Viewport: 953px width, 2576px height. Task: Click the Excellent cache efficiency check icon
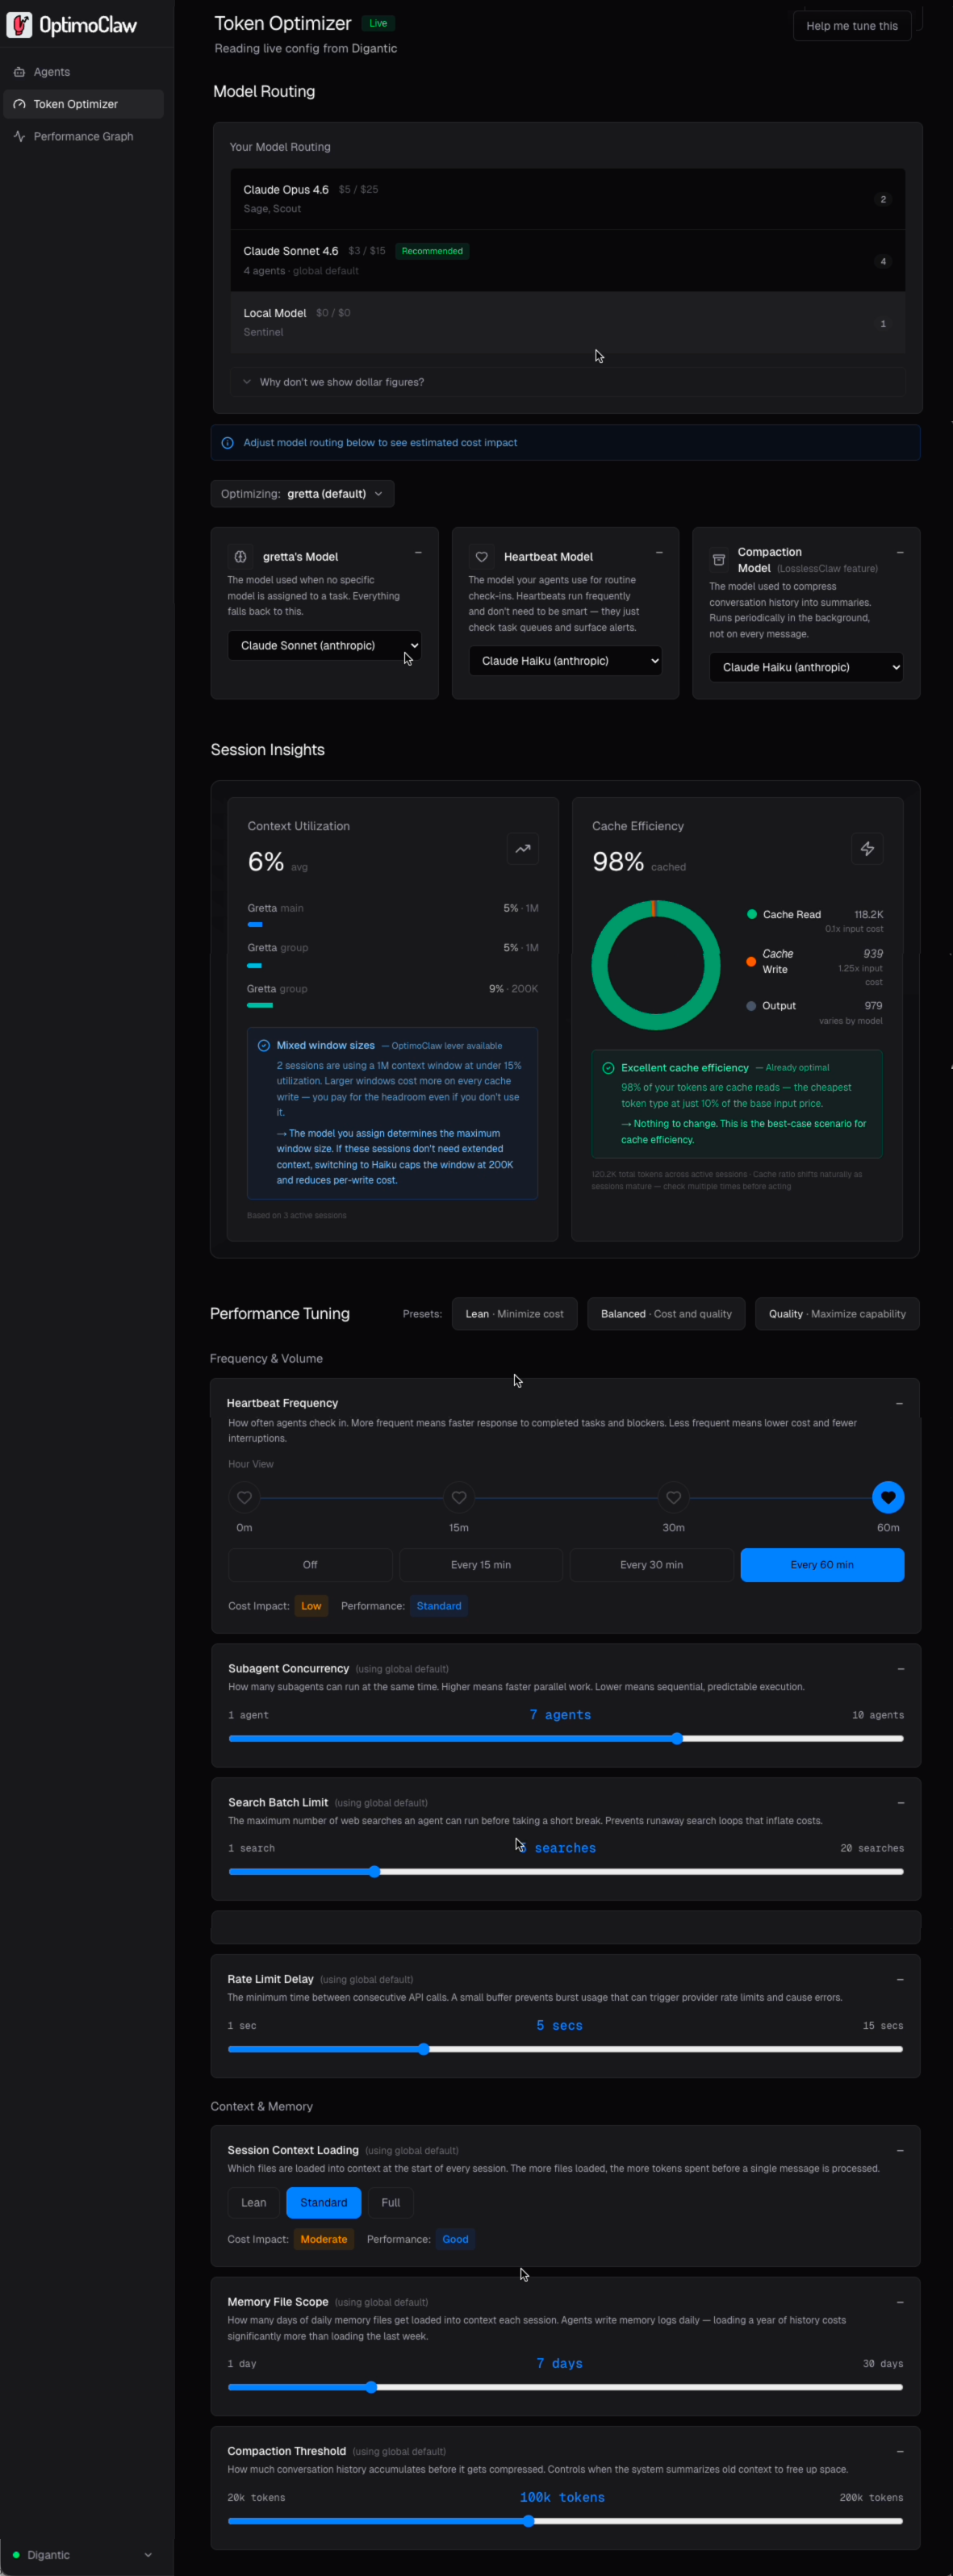pos(608,1068)
